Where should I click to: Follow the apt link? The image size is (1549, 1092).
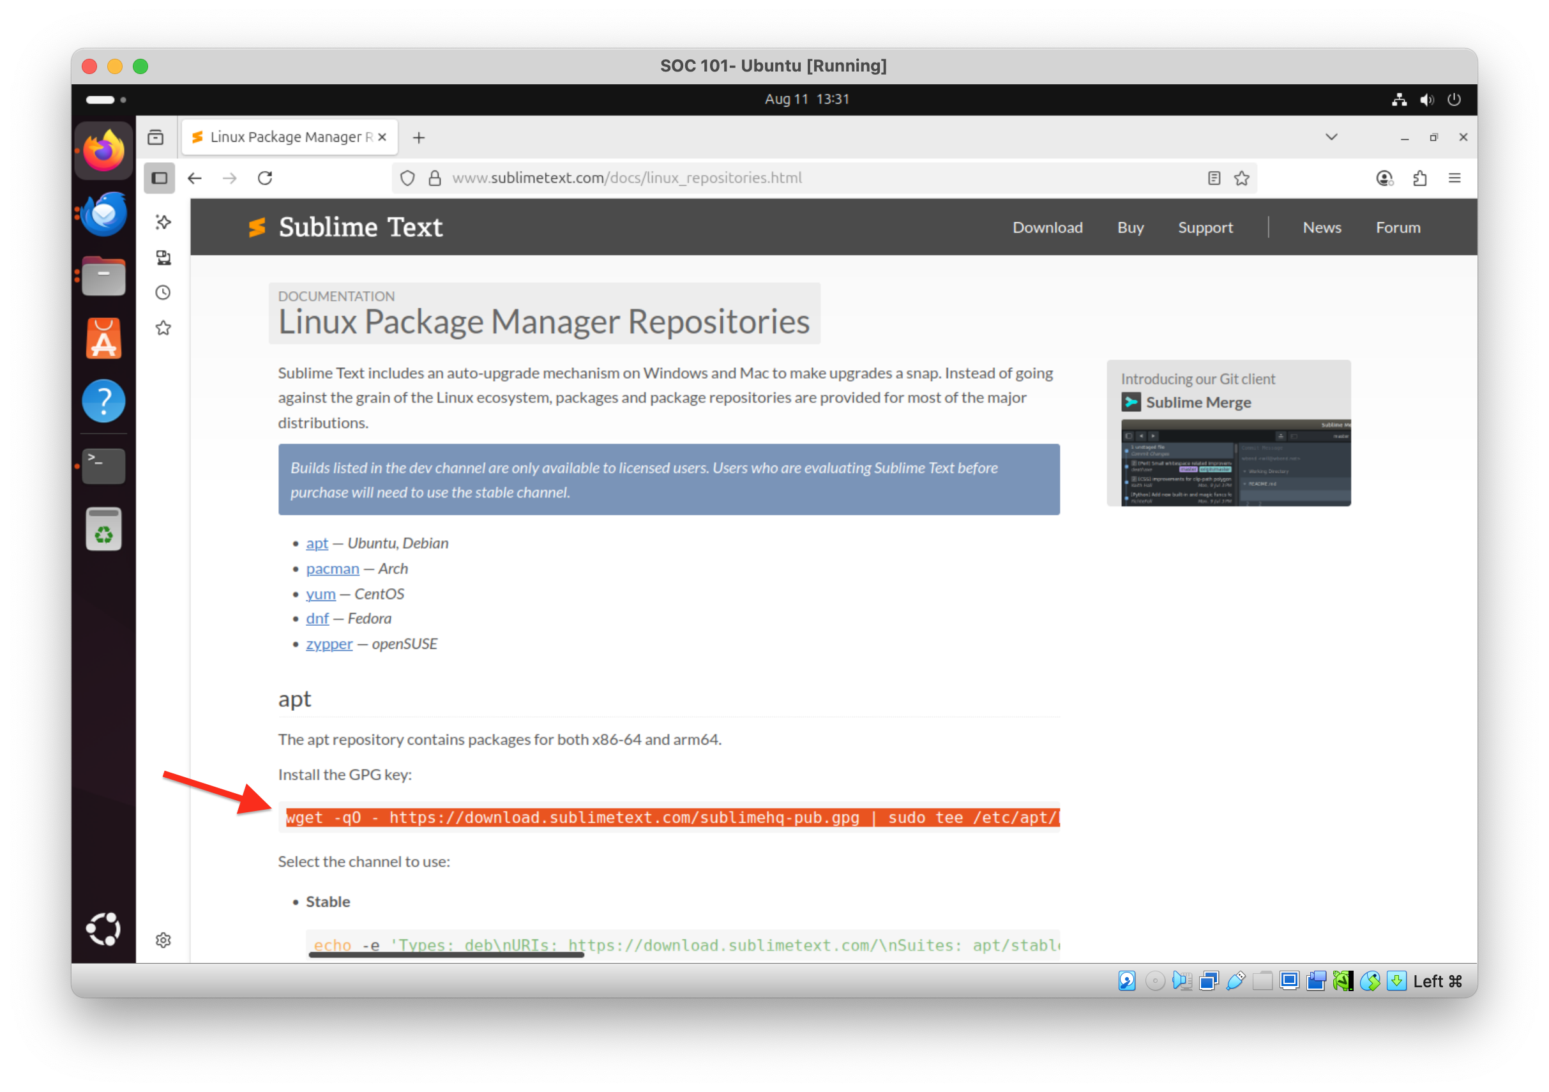317,543
